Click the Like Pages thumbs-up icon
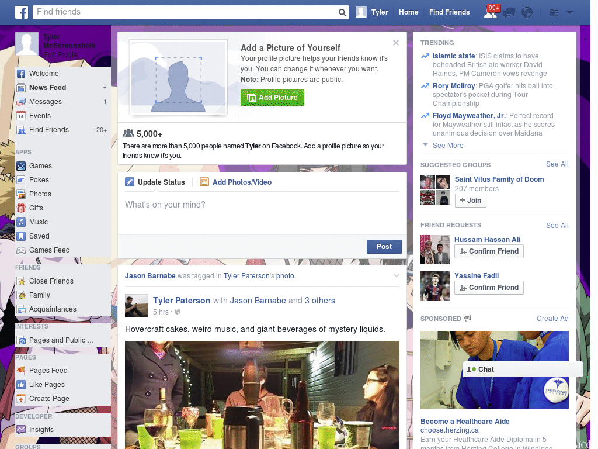Image resolution: width=598 pixels, height=449 pixels. (21, 385)
